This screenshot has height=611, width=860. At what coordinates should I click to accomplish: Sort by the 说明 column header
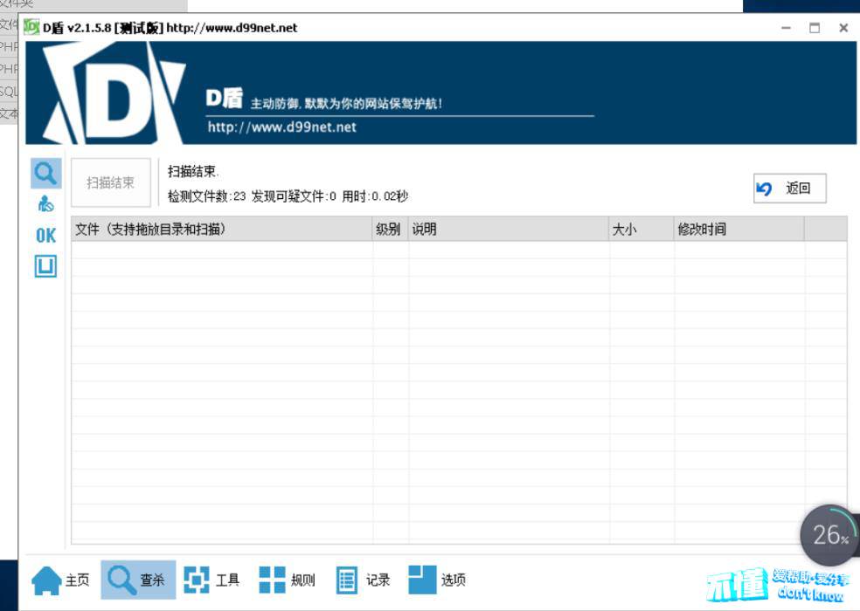point(509,229)
